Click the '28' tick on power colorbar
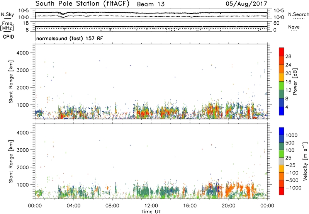 (288, 56)
